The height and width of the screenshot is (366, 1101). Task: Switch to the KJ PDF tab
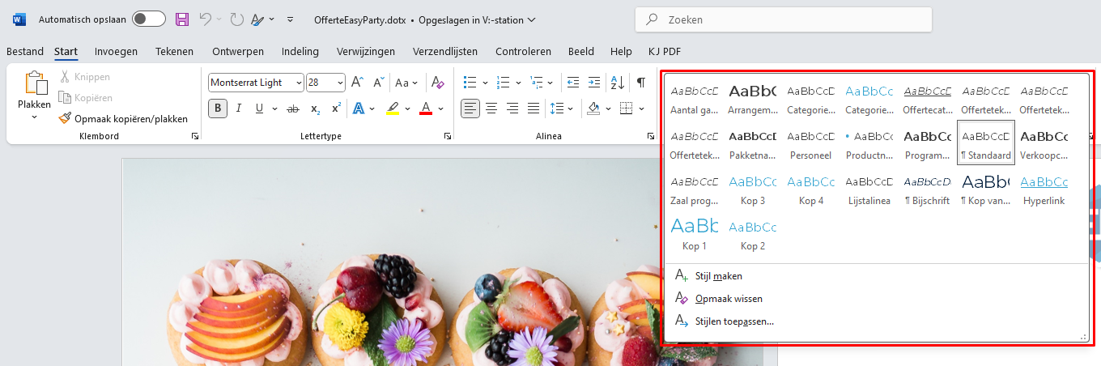(x=665, y=51)
